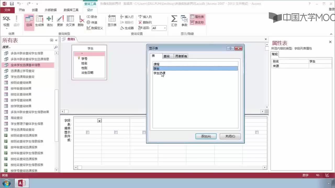Open 全体学生选课基本信息 query

[x=27, y=65]
